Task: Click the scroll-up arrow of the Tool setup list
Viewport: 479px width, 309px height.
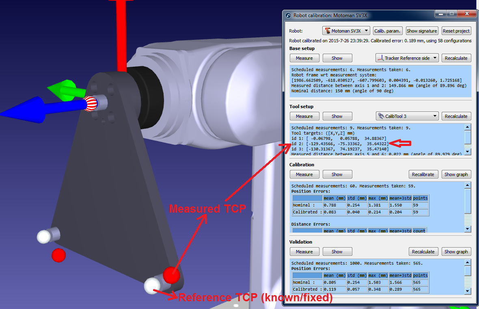Action: pos(468,126)
